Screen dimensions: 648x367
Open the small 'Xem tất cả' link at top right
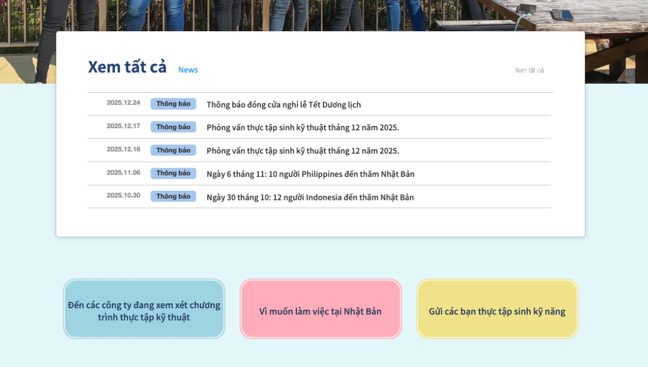529,70
